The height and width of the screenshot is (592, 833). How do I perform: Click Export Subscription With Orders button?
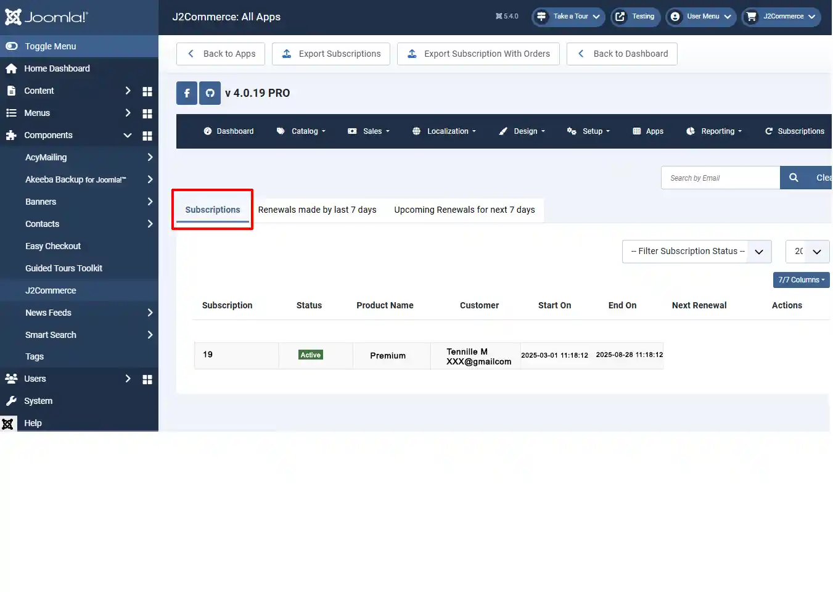(478, 54)
